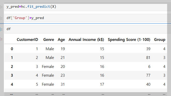171x96 pixels.
Task: Click the fit_predict method text
Action: point(38,7)
